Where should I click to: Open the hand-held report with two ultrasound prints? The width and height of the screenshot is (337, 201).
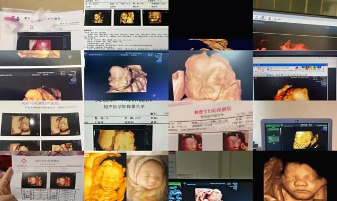42,176
